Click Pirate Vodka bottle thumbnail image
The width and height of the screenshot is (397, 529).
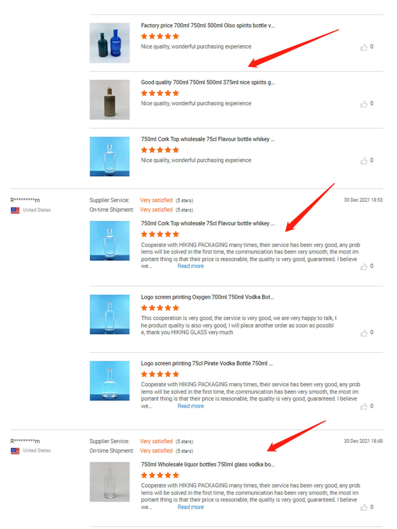tap(110, 381)
